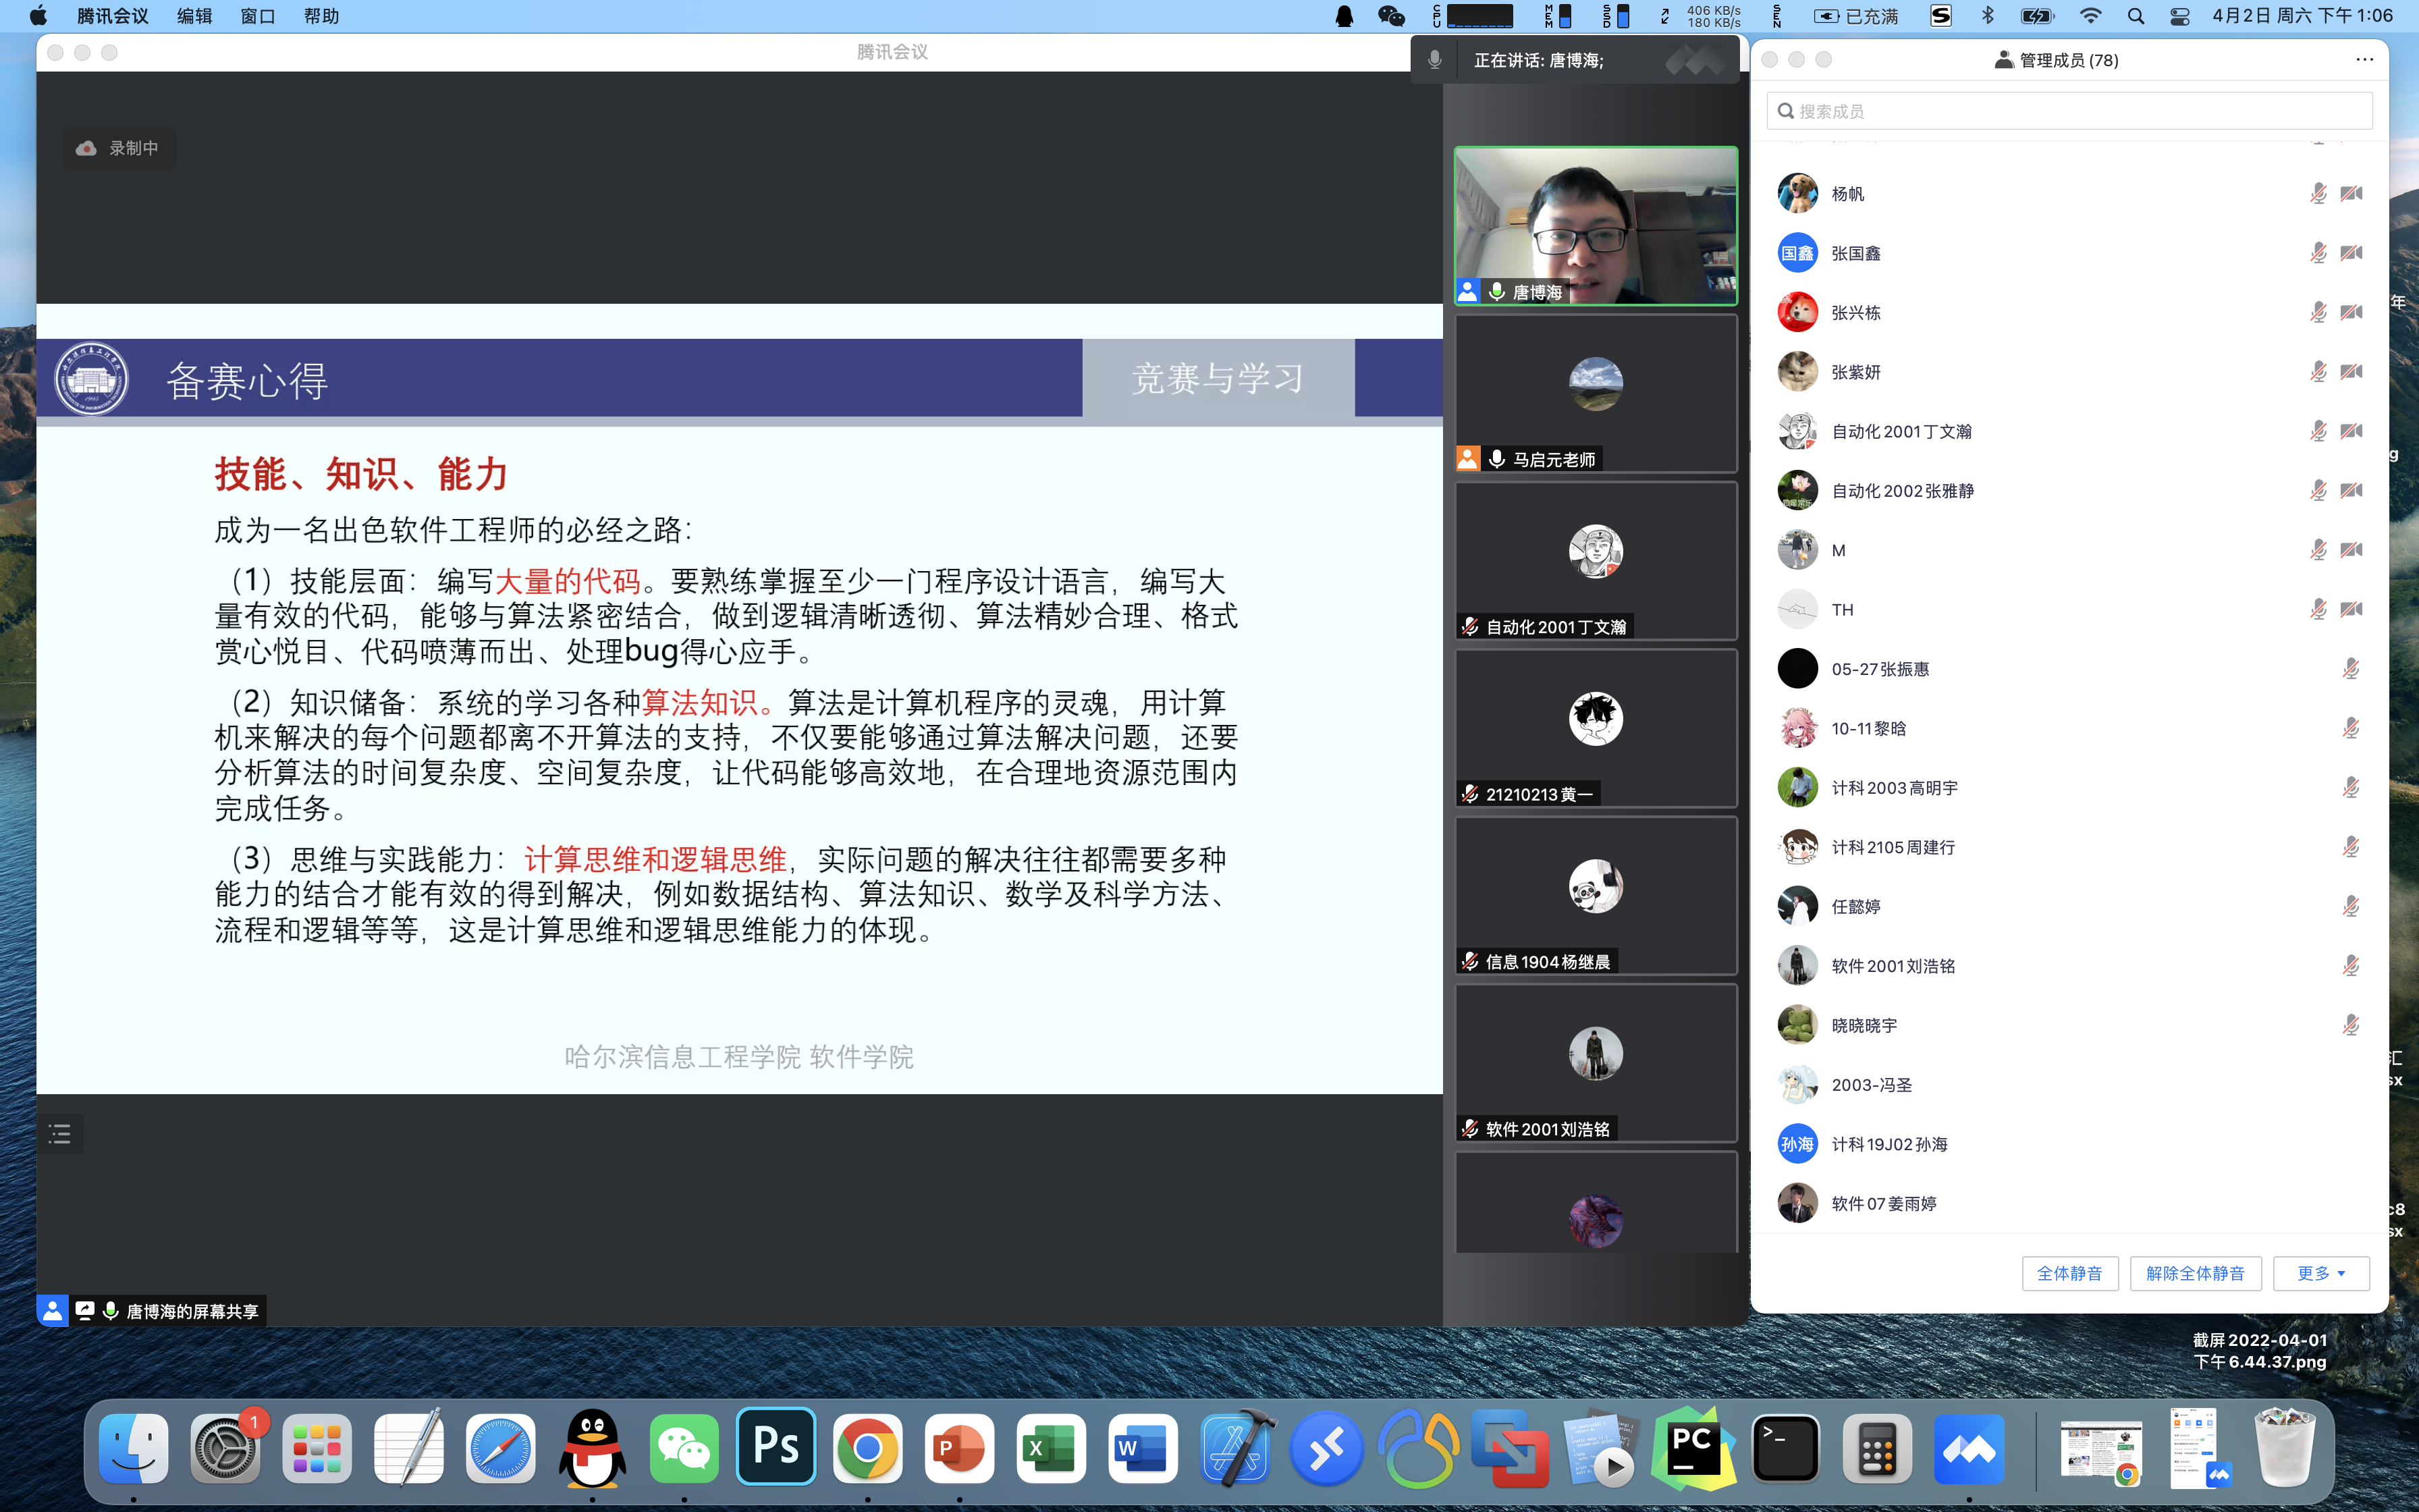2419x1512 pixels.
Task: Open Finder in the Dock
Action: click(x=134, y=1448)
